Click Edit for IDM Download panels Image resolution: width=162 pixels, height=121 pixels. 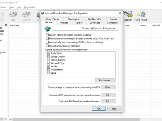coord(109,101)
